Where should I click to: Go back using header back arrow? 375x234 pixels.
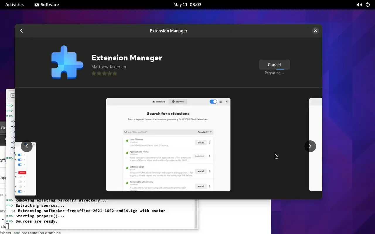coord(21,31)
